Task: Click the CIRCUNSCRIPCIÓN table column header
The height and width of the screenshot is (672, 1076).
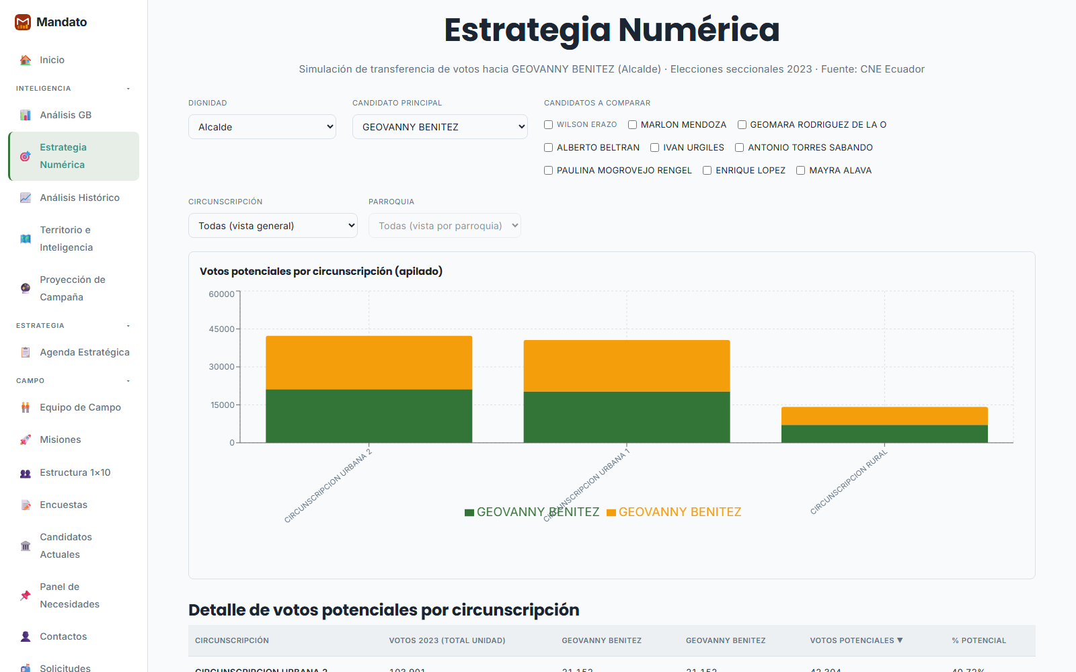Action: [x=232, y=640]
